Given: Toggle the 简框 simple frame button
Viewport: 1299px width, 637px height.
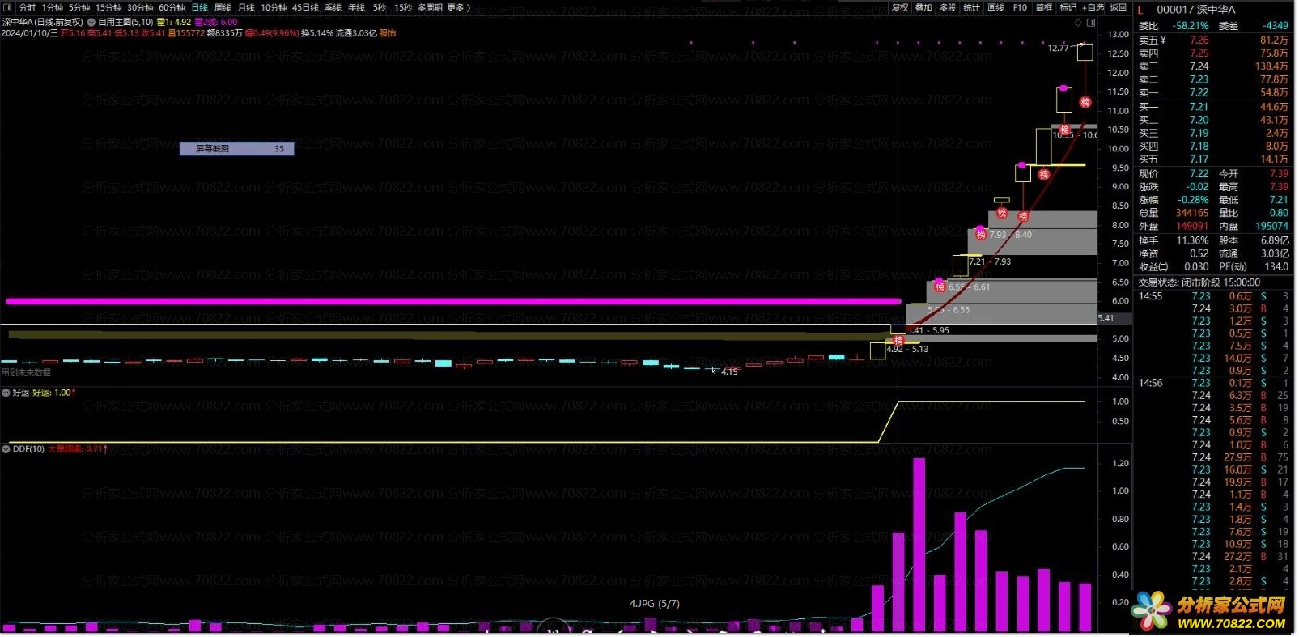Looking at the screenshot, I should (x=1044, y=7).
